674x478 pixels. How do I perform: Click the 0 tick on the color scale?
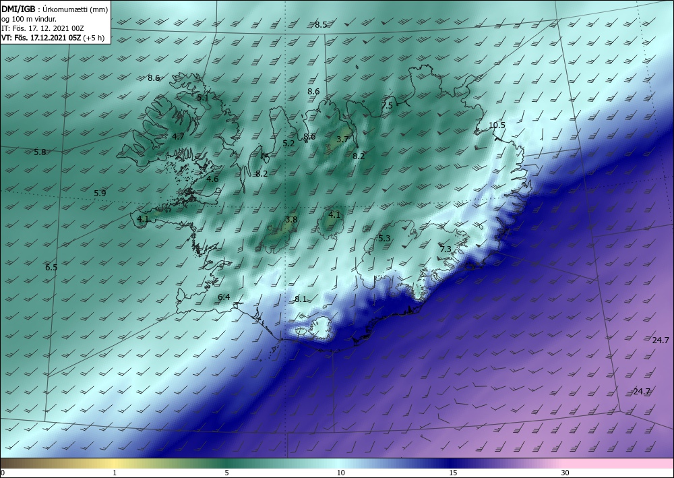pos(3,473)
